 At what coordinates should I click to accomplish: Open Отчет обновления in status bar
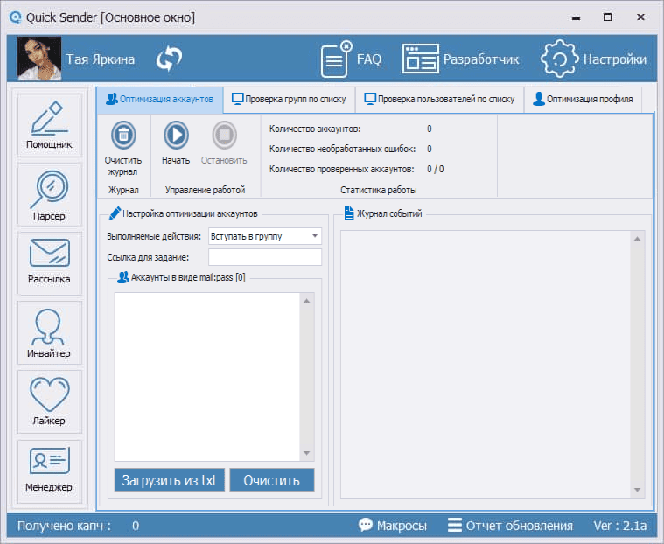(510, 526)
